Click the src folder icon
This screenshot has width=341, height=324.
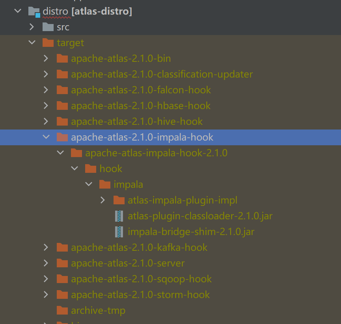click(48, 27)
